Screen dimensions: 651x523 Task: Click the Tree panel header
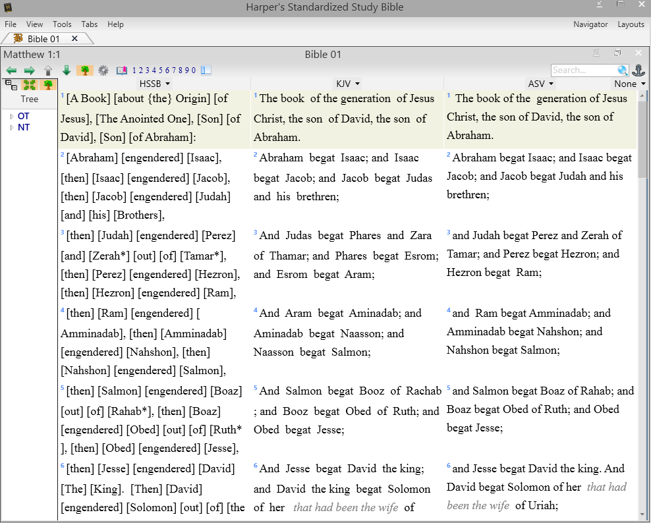30,99
